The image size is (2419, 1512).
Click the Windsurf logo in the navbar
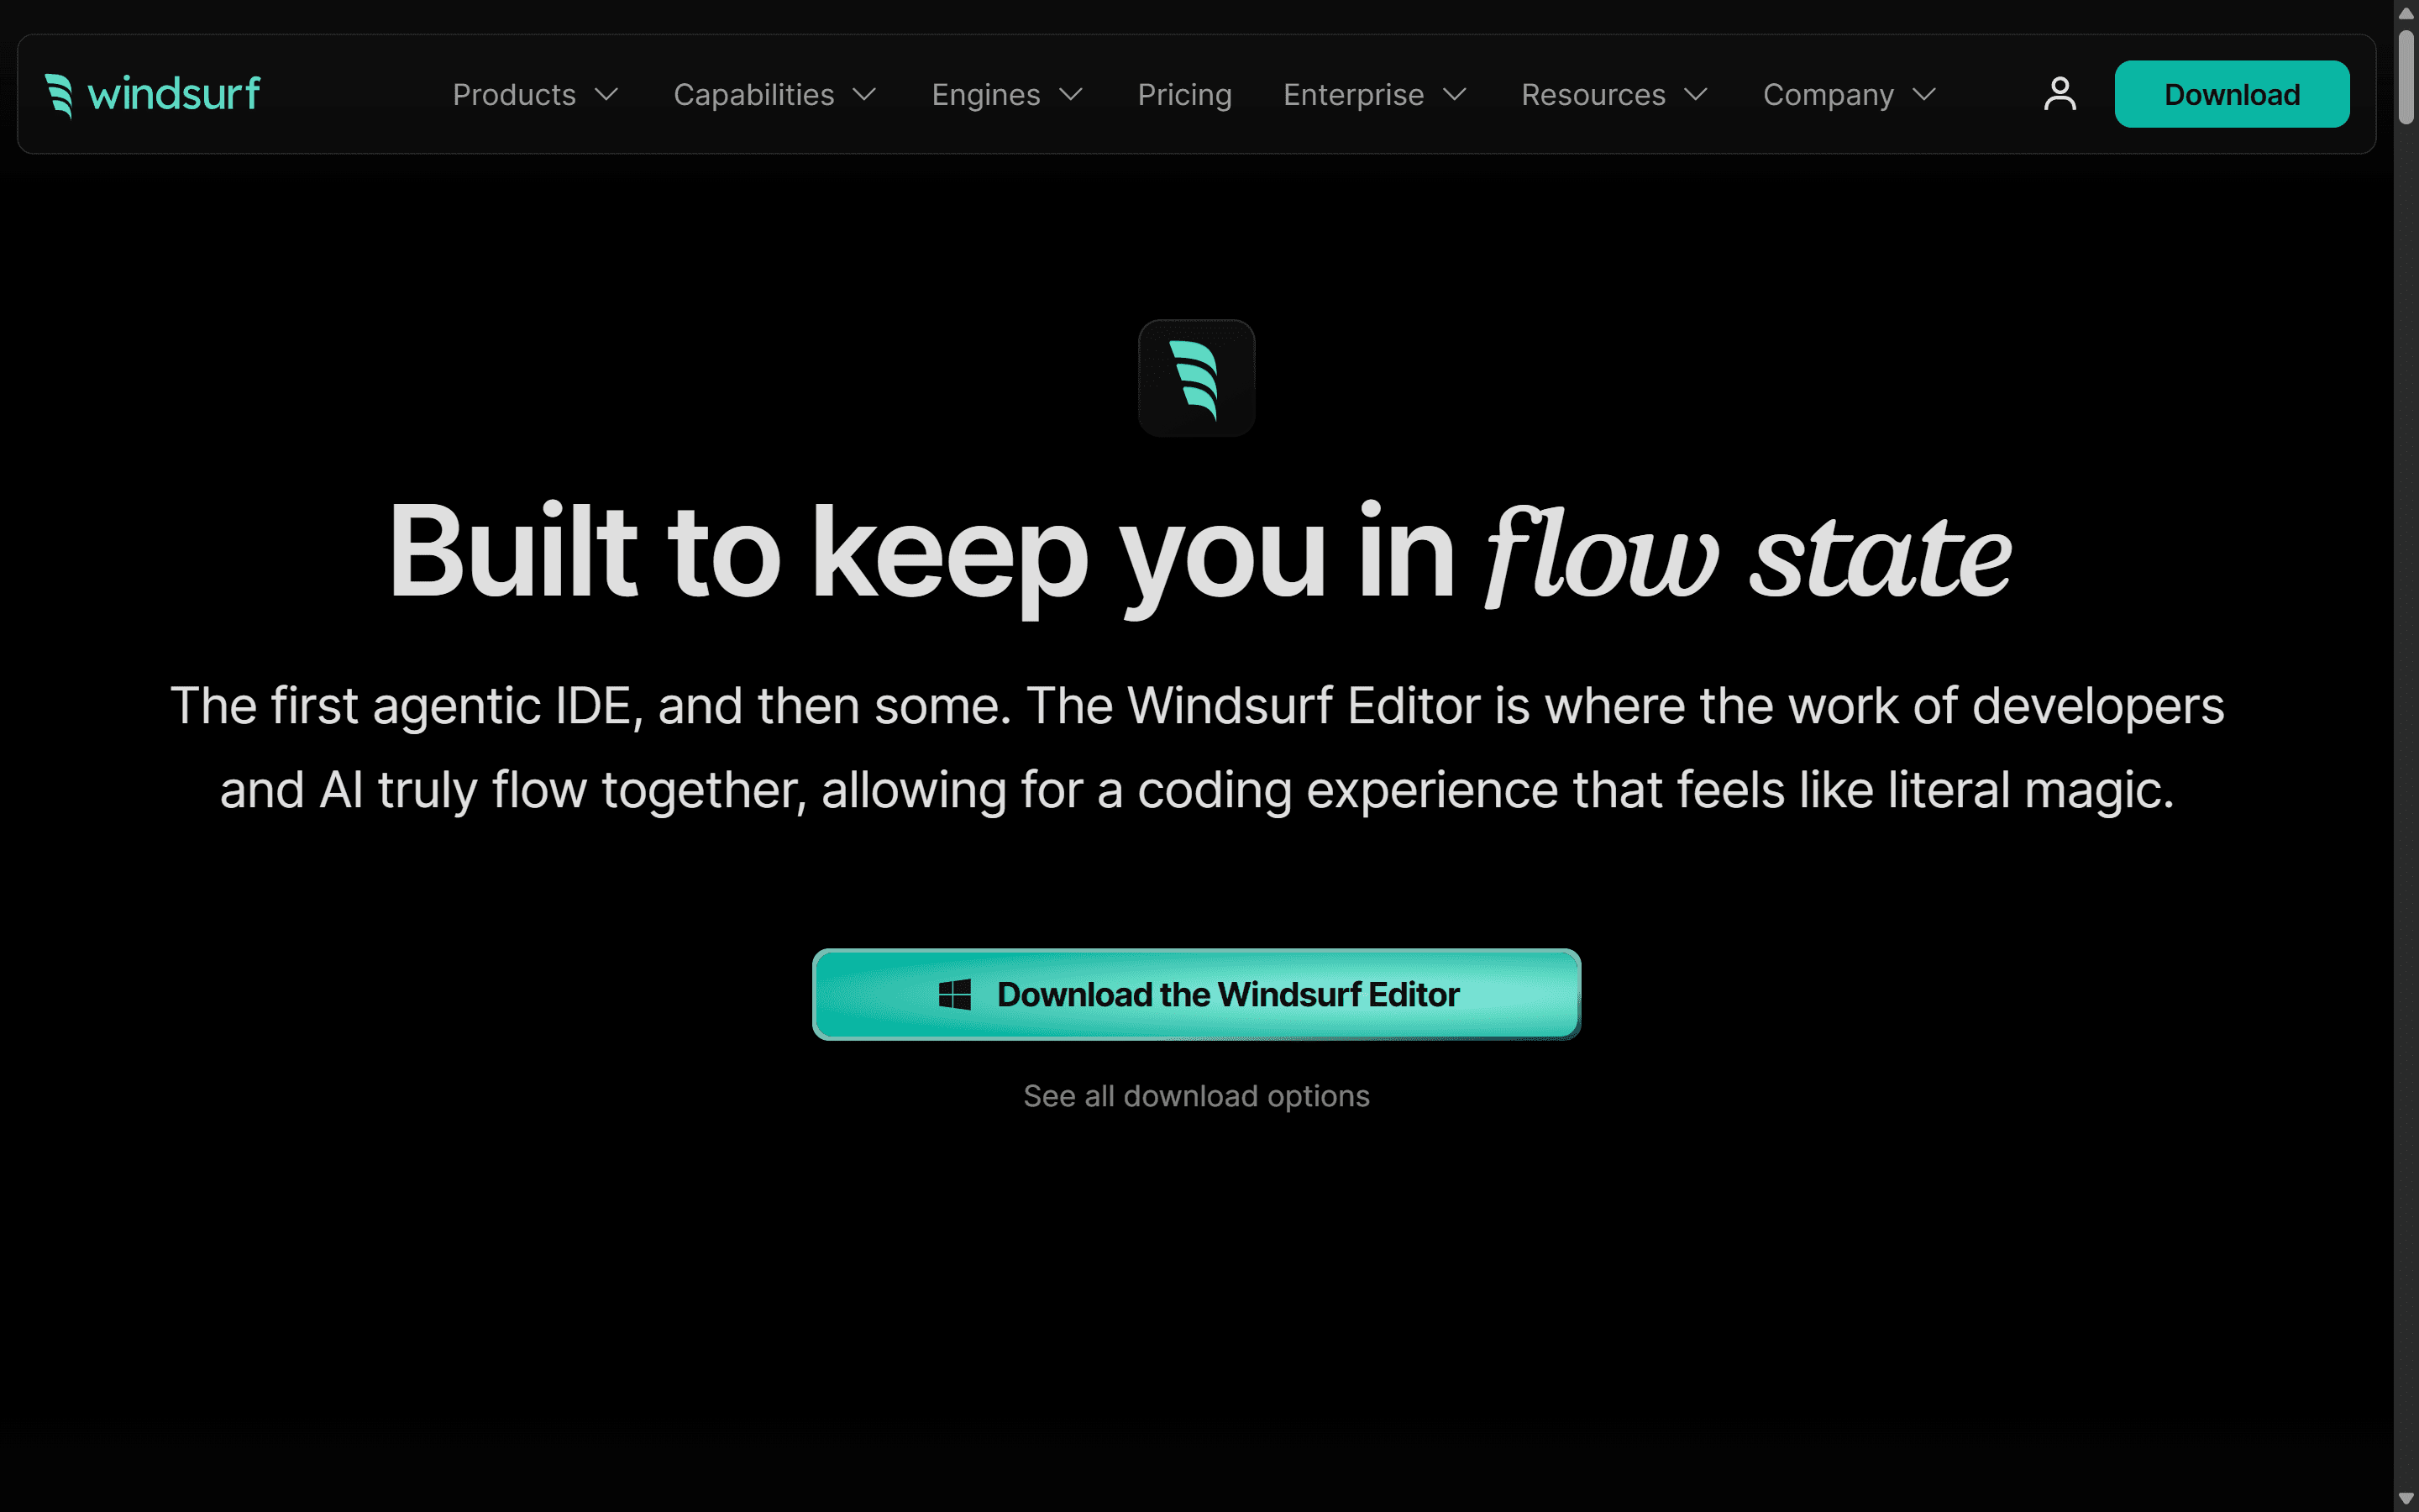tap(153, 95)
